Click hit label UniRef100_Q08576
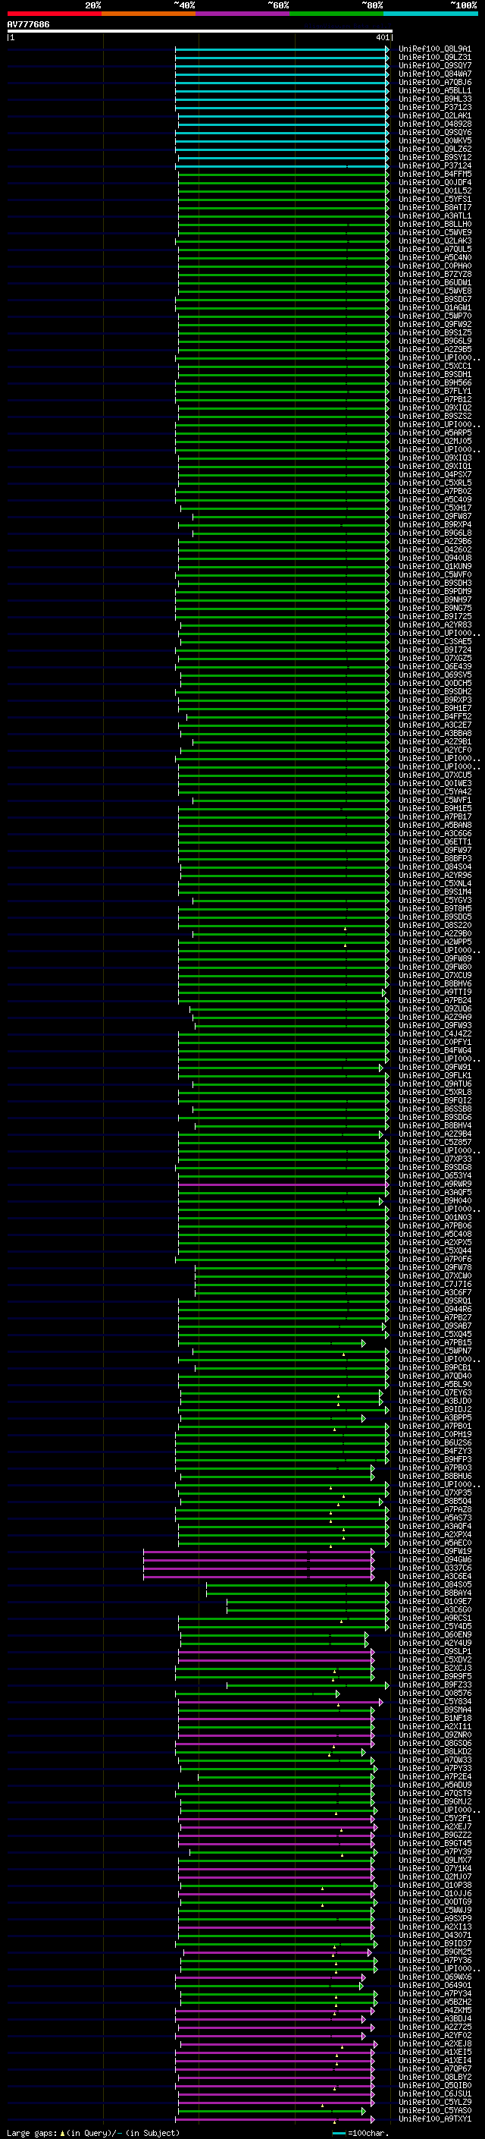This screenshot has width=485, height=2139. pos(435,1693)
